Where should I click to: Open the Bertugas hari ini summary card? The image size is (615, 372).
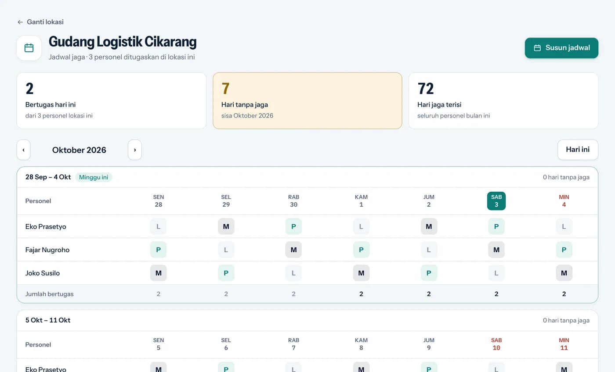[x=112, y=101]
